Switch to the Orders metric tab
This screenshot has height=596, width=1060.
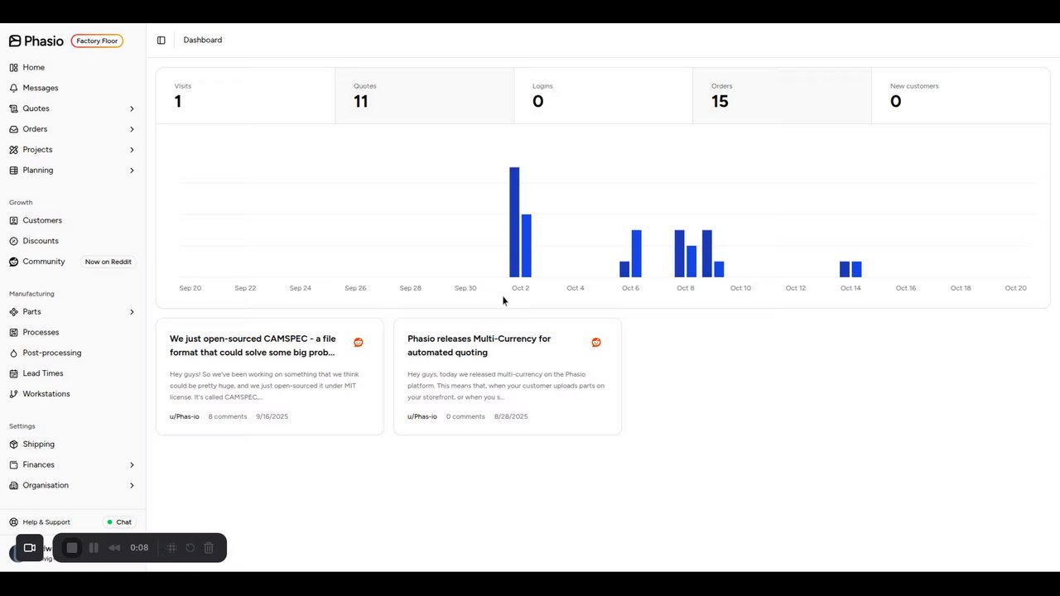[782, 96]
